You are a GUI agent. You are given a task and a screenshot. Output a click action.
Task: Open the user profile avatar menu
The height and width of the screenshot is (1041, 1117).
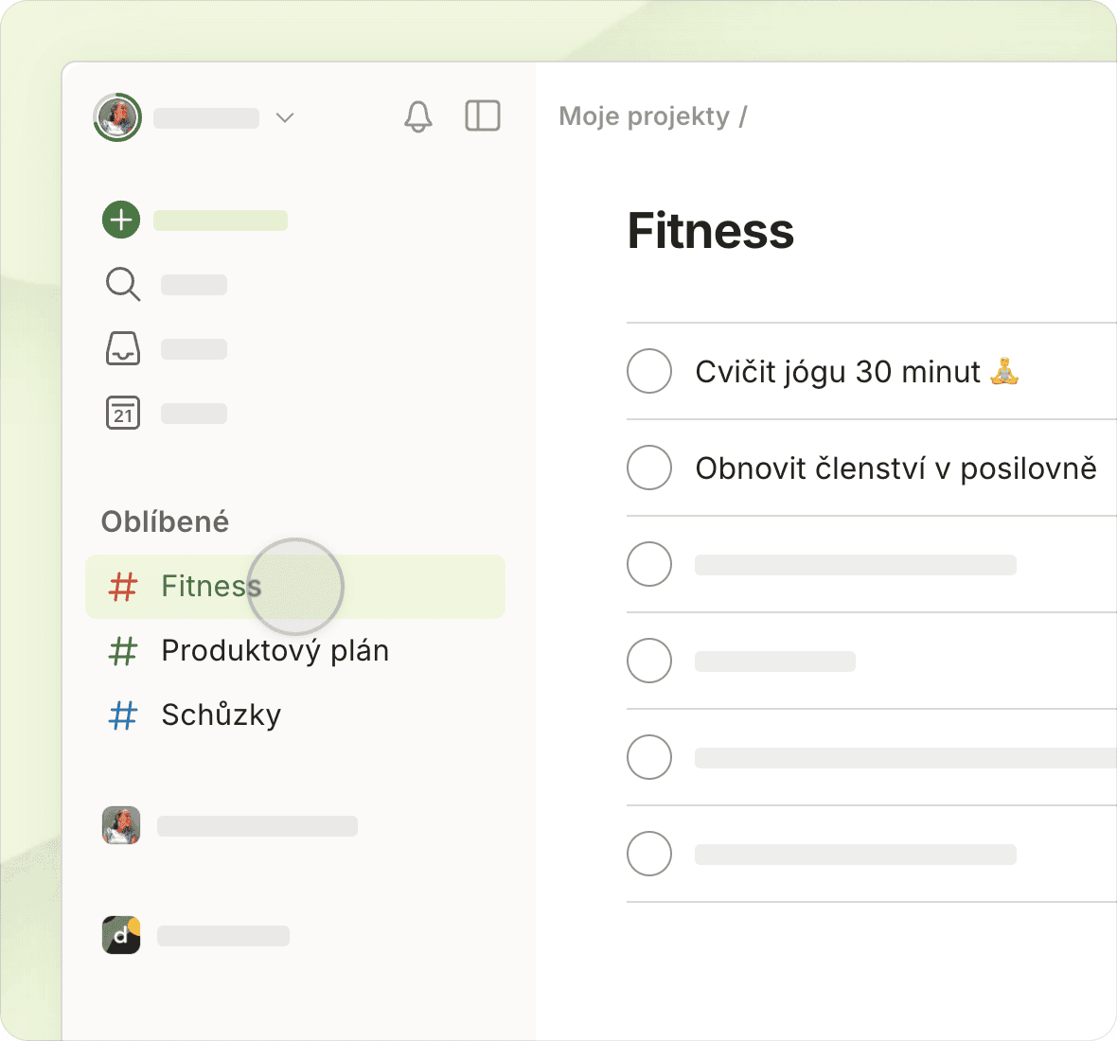click(x=117, y=117)
